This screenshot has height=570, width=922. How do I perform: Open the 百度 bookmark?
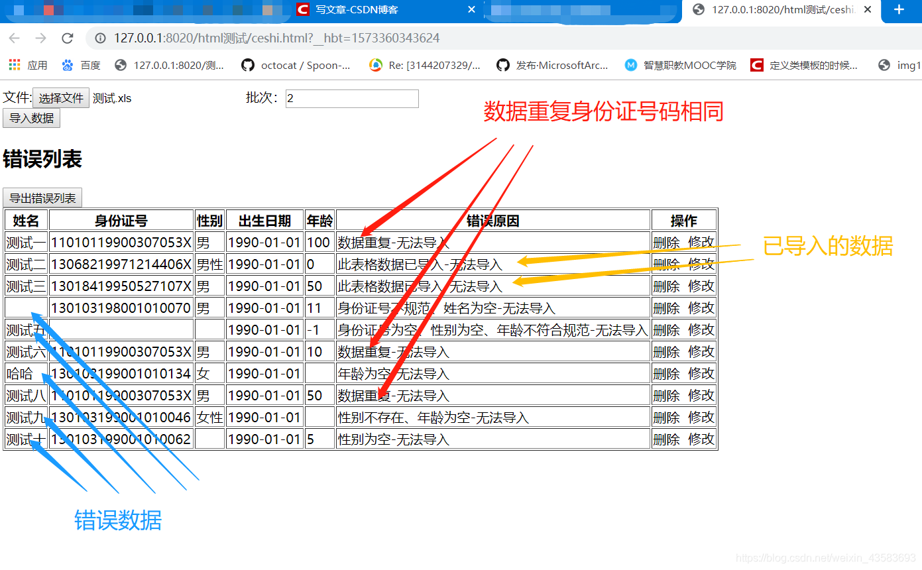point(81,65)
